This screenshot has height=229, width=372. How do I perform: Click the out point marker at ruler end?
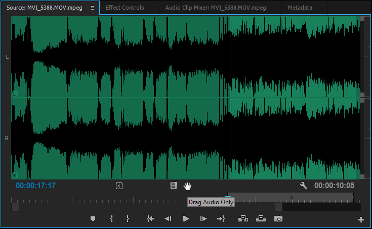coord(353,197)
